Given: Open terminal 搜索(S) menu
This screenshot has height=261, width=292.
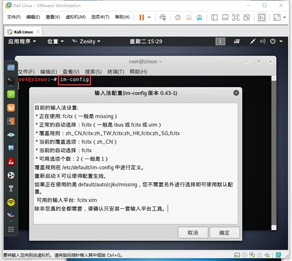Looking at the screenshot, I should click(x=93, y=72).
